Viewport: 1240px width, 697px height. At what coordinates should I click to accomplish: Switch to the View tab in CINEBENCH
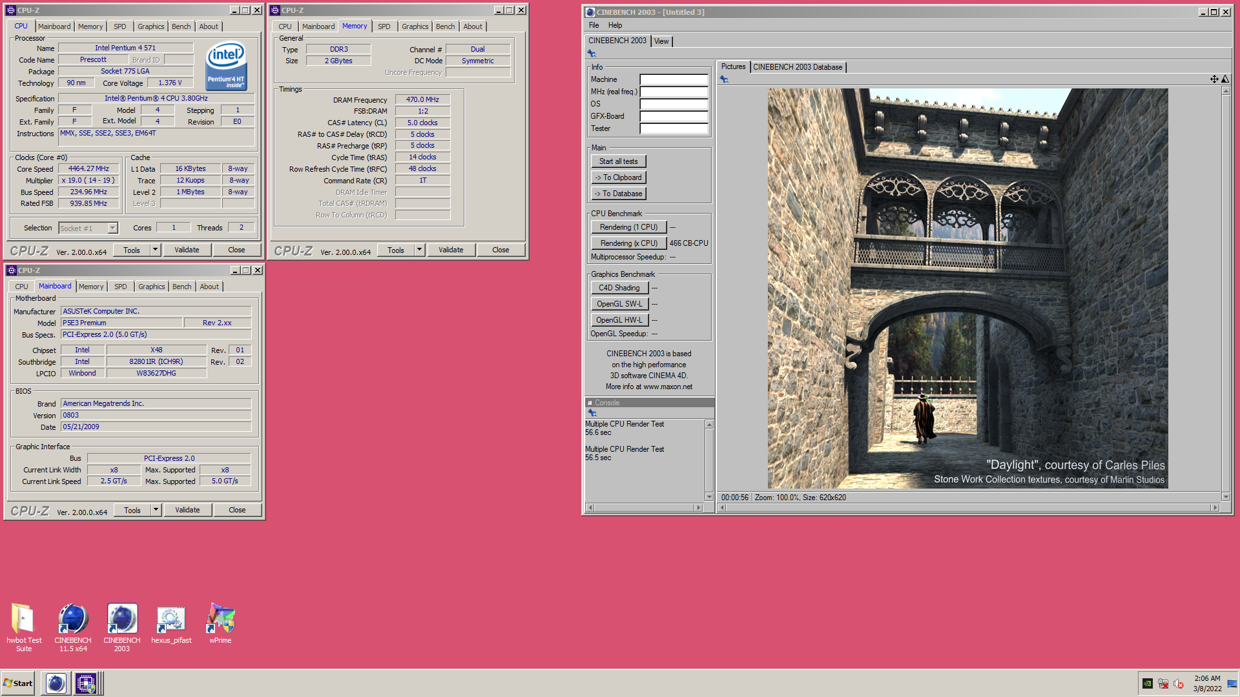coord(661,41)
